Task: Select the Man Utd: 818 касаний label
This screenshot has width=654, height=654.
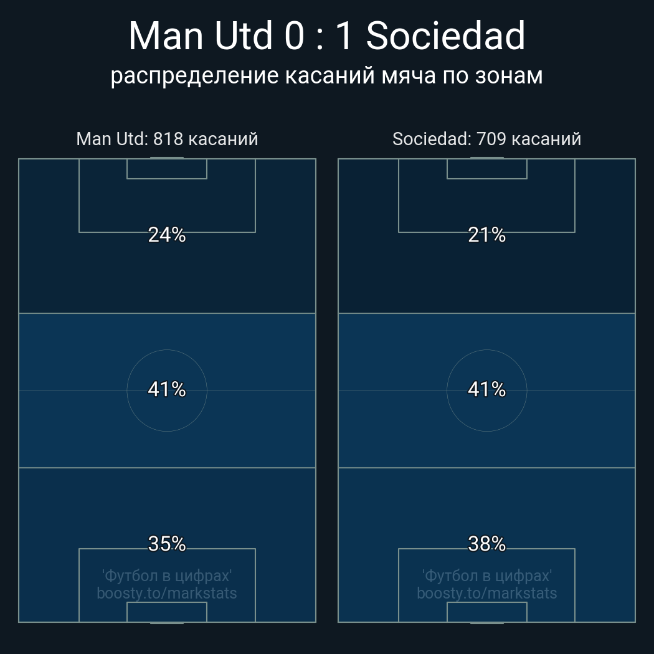Action: click(167, 139)
